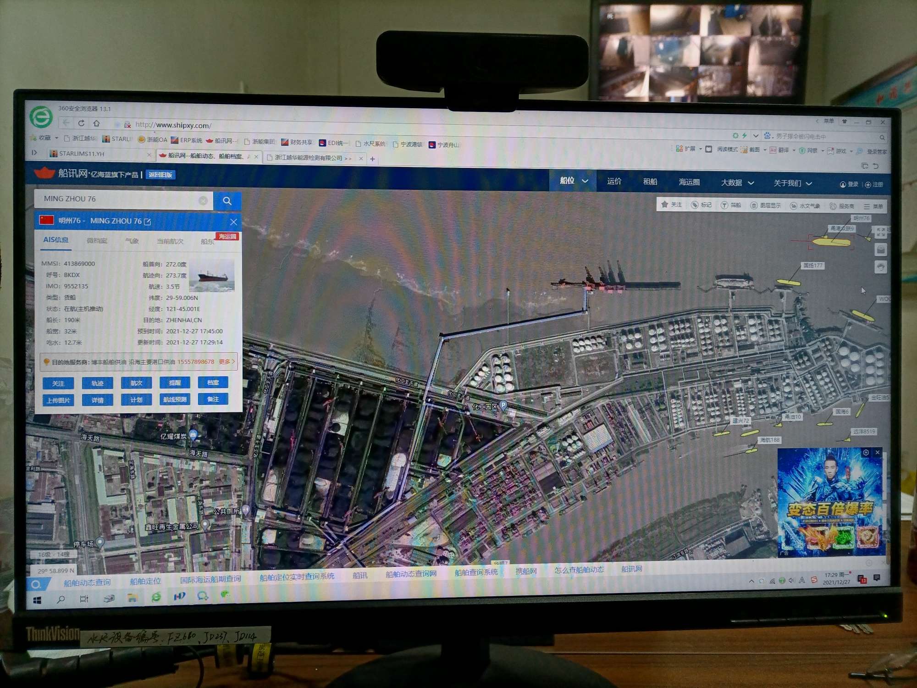Open the 运价 menu item
Viewport: 917px width, 688px height.
(x=614, y=181)
